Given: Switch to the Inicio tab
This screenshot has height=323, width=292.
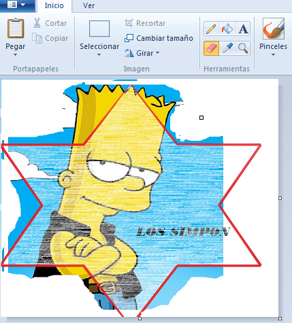Looking at the screenshot, I should (54, 5).
